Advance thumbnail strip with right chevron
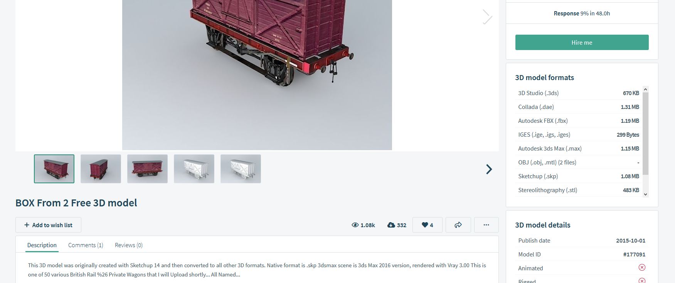The image size is (675, 283). (489, 169)
